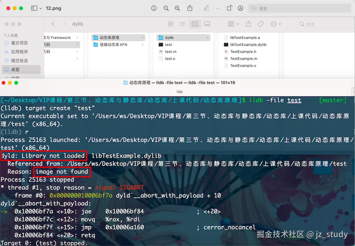
Task: Select 隔空投送 in the Finder sidebar
Action: pos(19,61)
